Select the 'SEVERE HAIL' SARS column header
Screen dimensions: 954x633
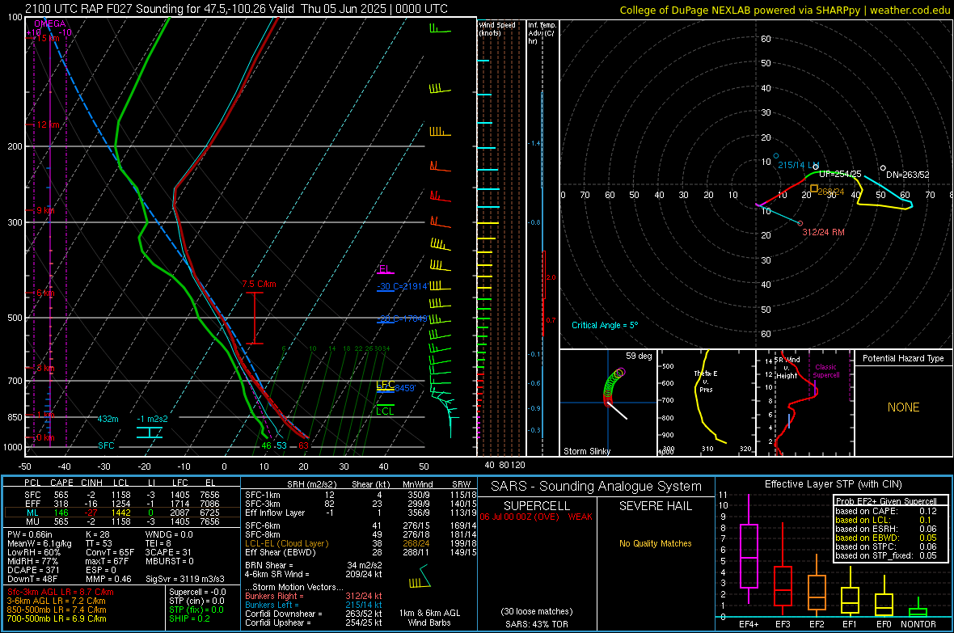point(655,506)
